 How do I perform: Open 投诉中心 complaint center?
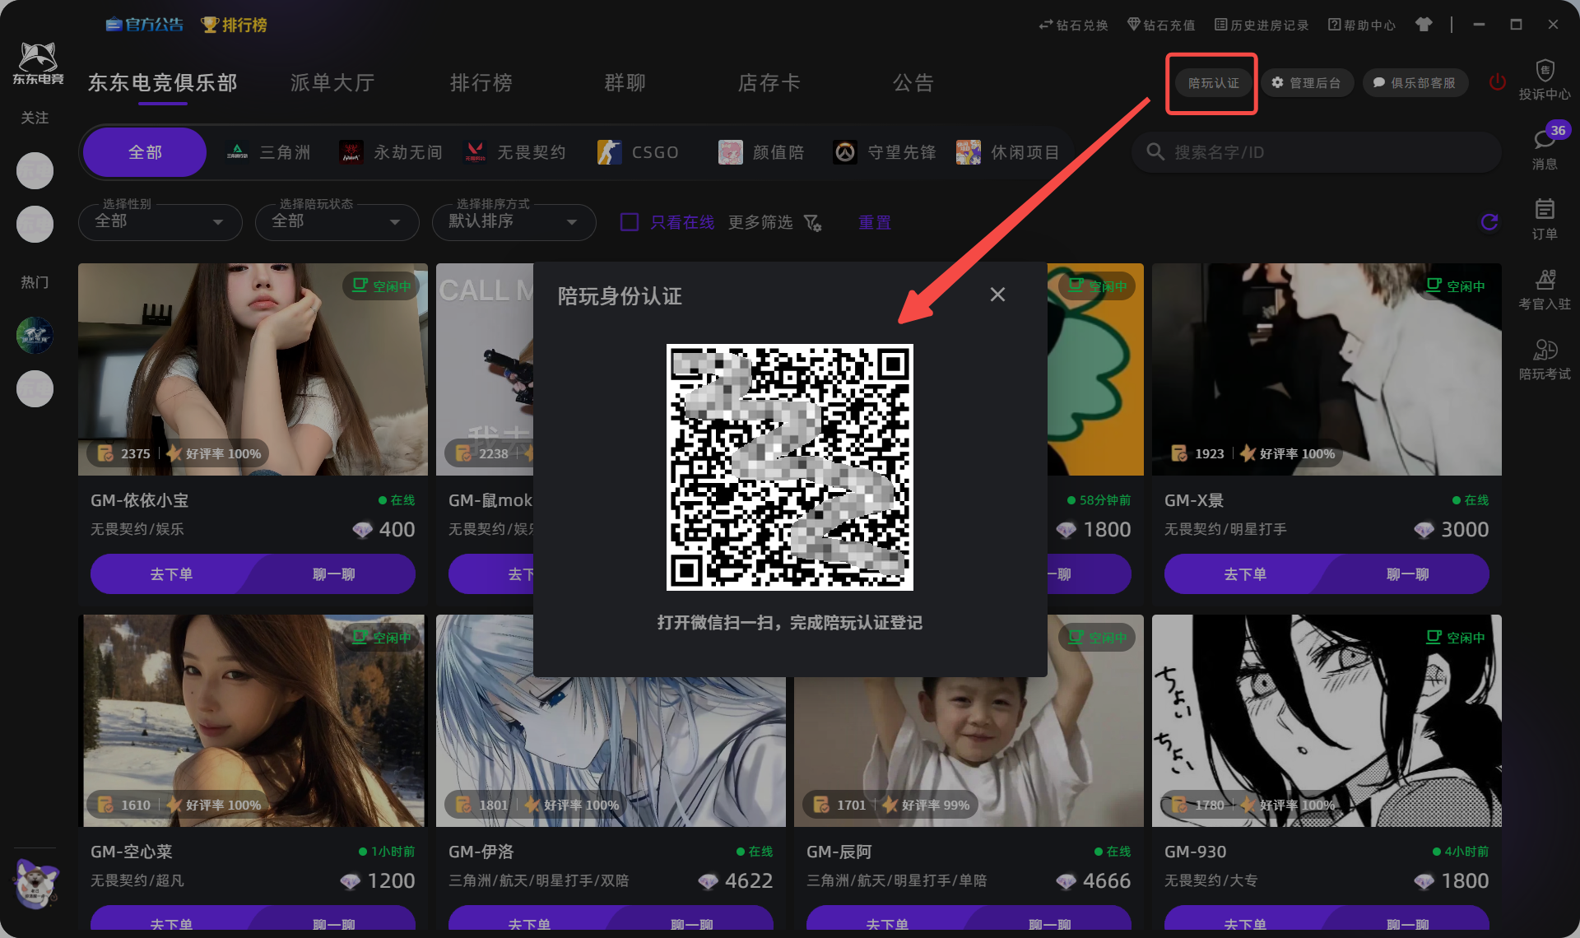coord(1545,81)
